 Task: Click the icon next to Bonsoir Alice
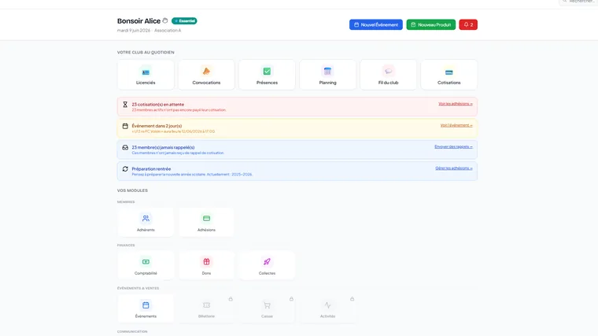tap(165, 20)
